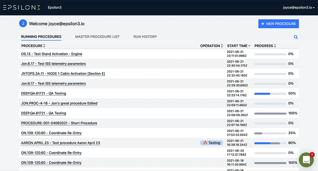
Task: Click the New Procedure button
Action: (x=278, y=24)
